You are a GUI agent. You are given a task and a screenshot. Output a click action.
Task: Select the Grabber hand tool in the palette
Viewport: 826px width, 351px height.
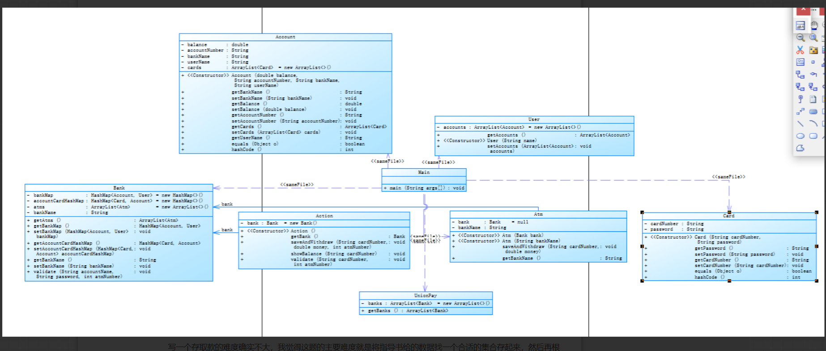point(814,25)
